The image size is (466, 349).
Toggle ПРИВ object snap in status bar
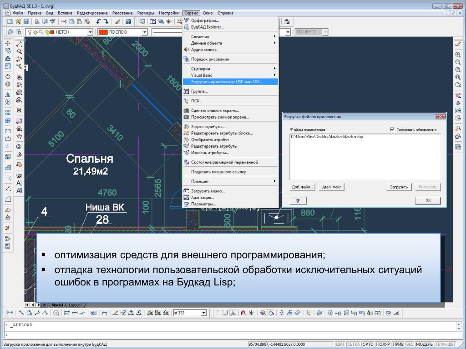coord(398,344)
